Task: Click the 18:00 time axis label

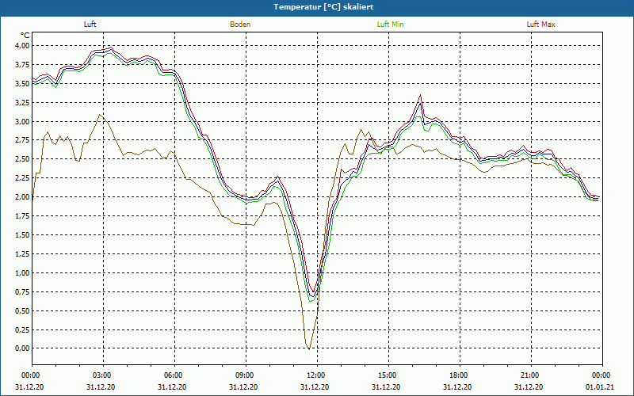Action: coord(460,375)
